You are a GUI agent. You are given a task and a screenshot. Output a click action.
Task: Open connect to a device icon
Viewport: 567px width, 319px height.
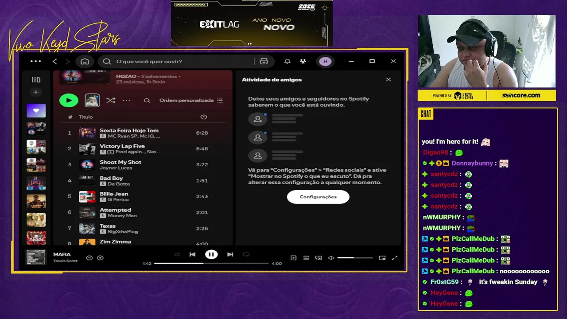point(318,258)
